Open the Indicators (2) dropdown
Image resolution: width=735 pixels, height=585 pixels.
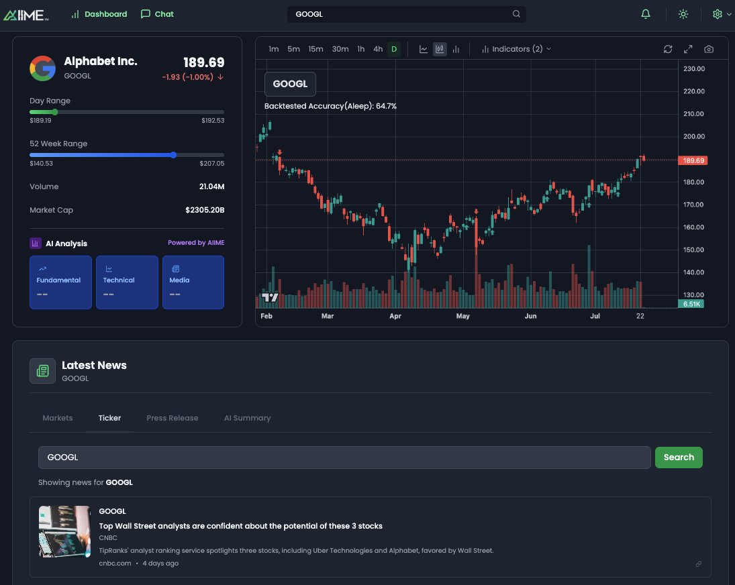pyautogui.click(x=516, y=49)
